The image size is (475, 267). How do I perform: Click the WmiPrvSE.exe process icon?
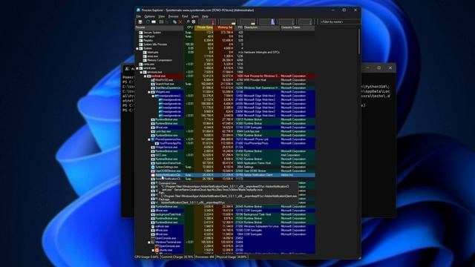coord(153,80)
